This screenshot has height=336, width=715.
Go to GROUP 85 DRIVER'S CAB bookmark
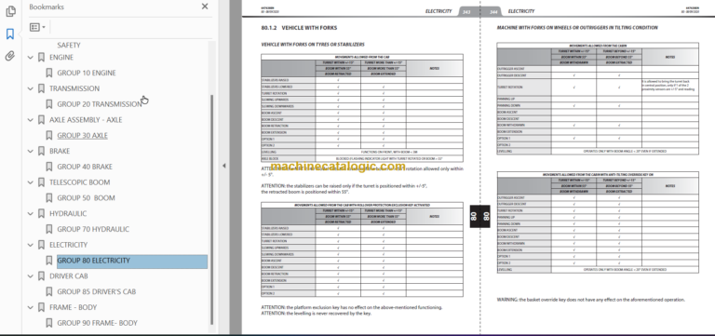(x=97, y=291)
